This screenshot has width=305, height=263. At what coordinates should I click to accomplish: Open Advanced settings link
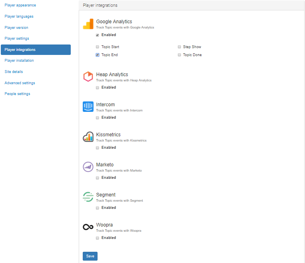20,83
